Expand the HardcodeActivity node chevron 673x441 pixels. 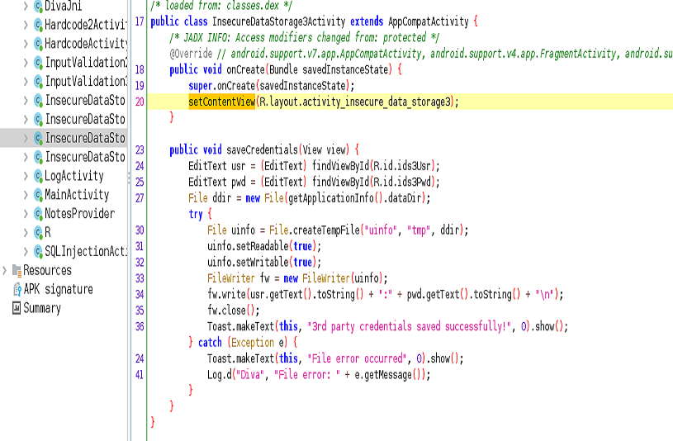(x=26, y=44)
